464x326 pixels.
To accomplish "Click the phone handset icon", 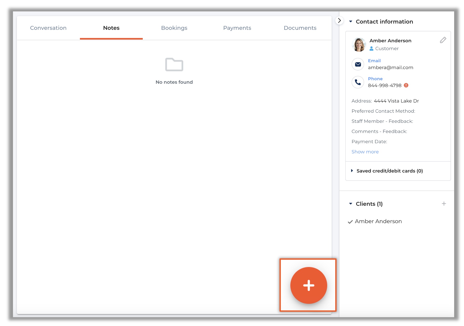I will pos(358,82).
